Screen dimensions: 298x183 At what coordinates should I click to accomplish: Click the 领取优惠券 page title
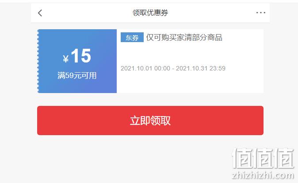tap(150, 13)
